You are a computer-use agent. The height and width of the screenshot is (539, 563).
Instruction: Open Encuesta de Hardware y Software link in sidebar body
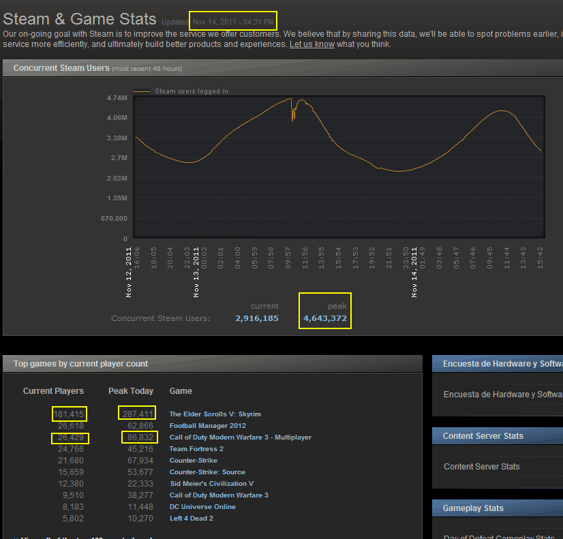coord(503,395)
